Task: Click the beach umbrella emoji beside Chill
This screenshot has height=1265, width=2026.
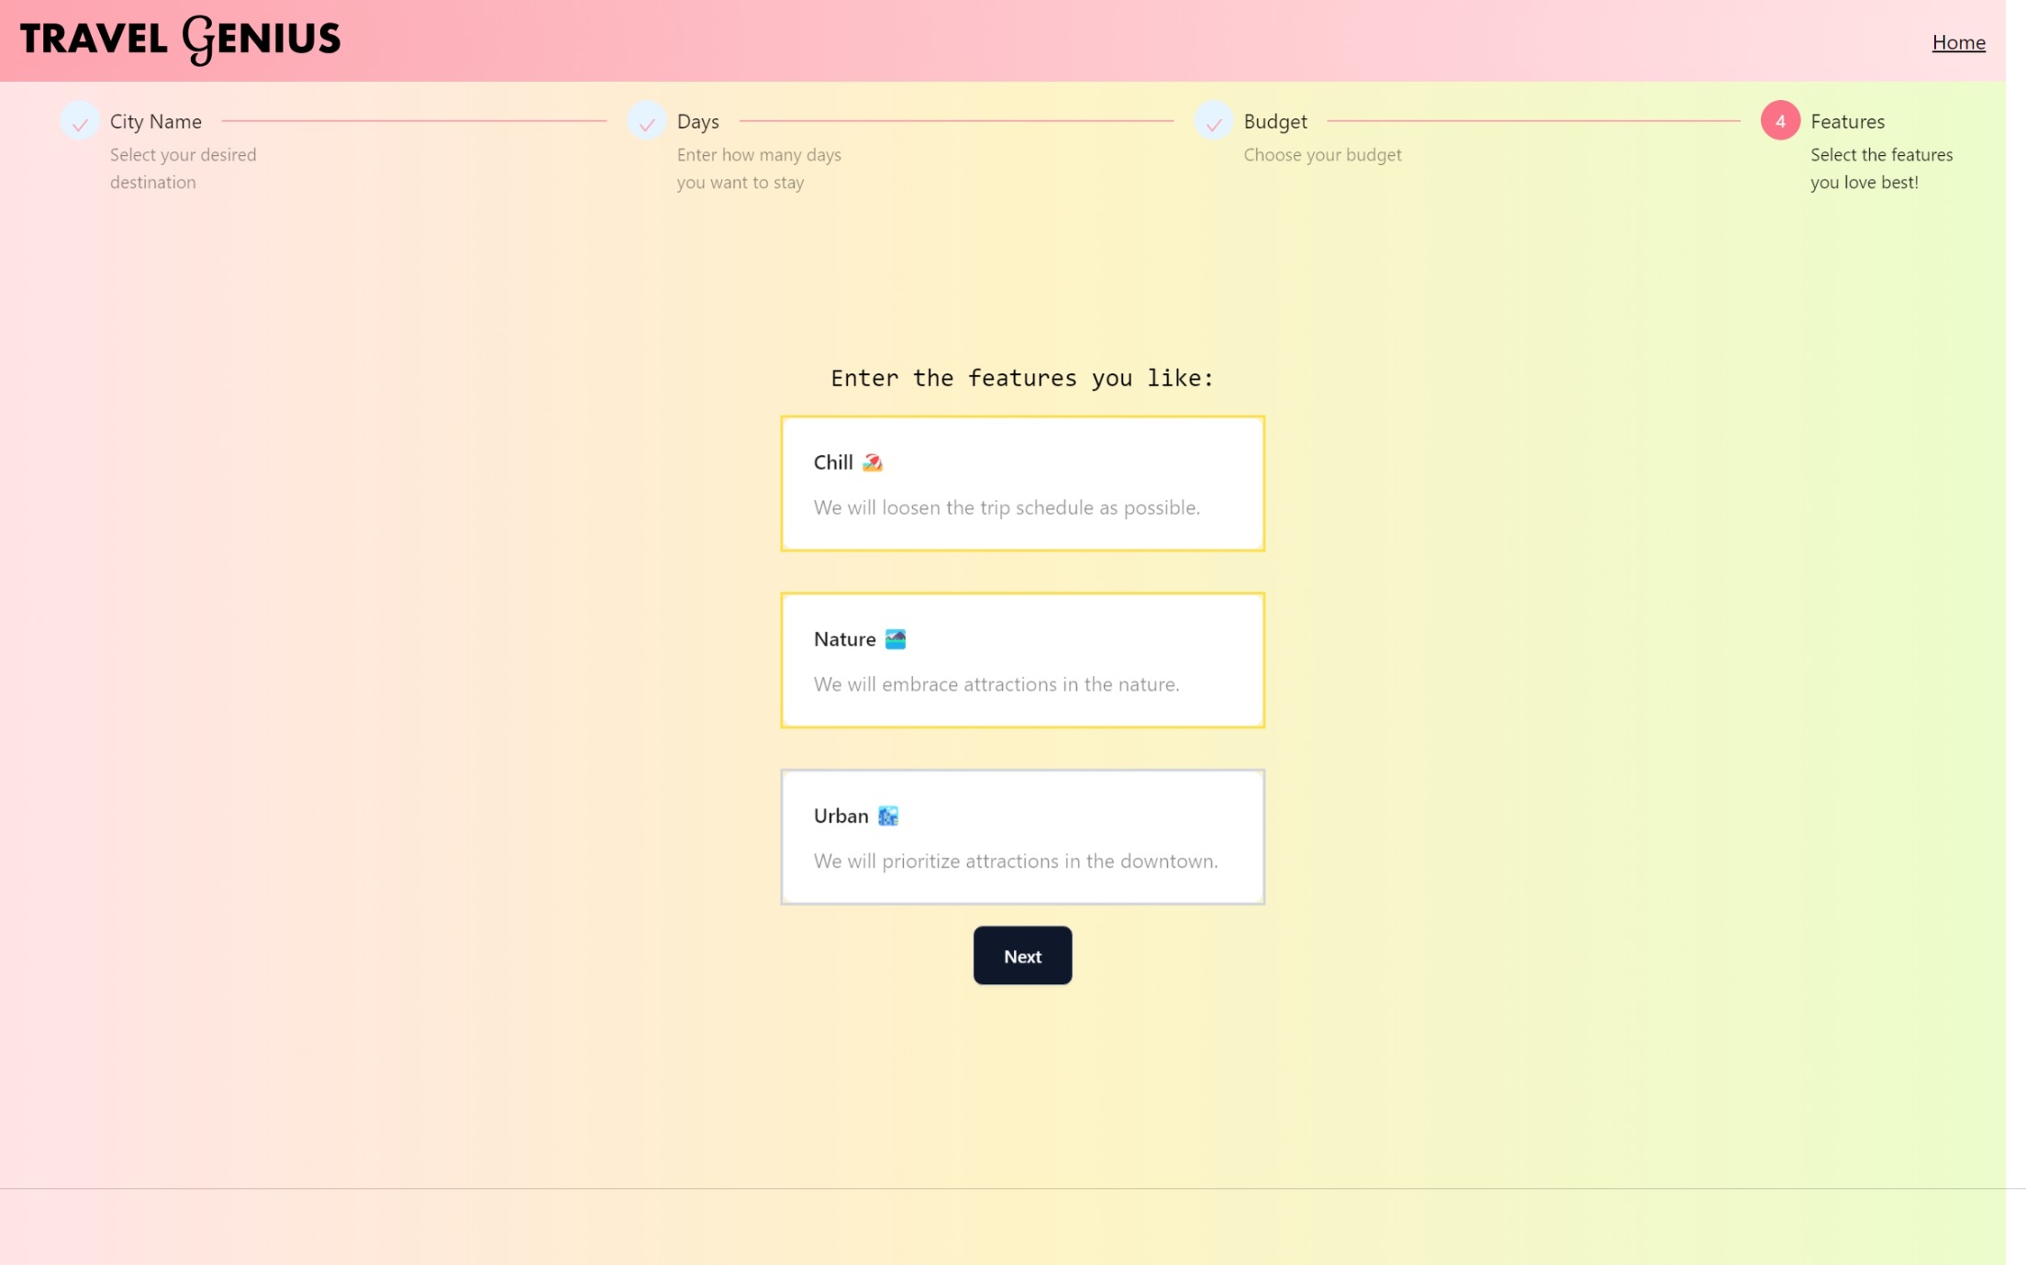Action: 873,463
